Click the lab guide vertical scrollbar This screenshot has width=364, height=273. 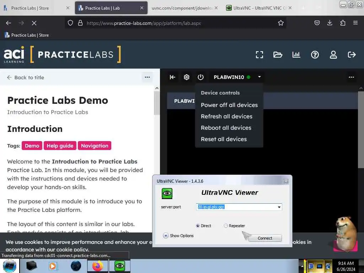157,103
